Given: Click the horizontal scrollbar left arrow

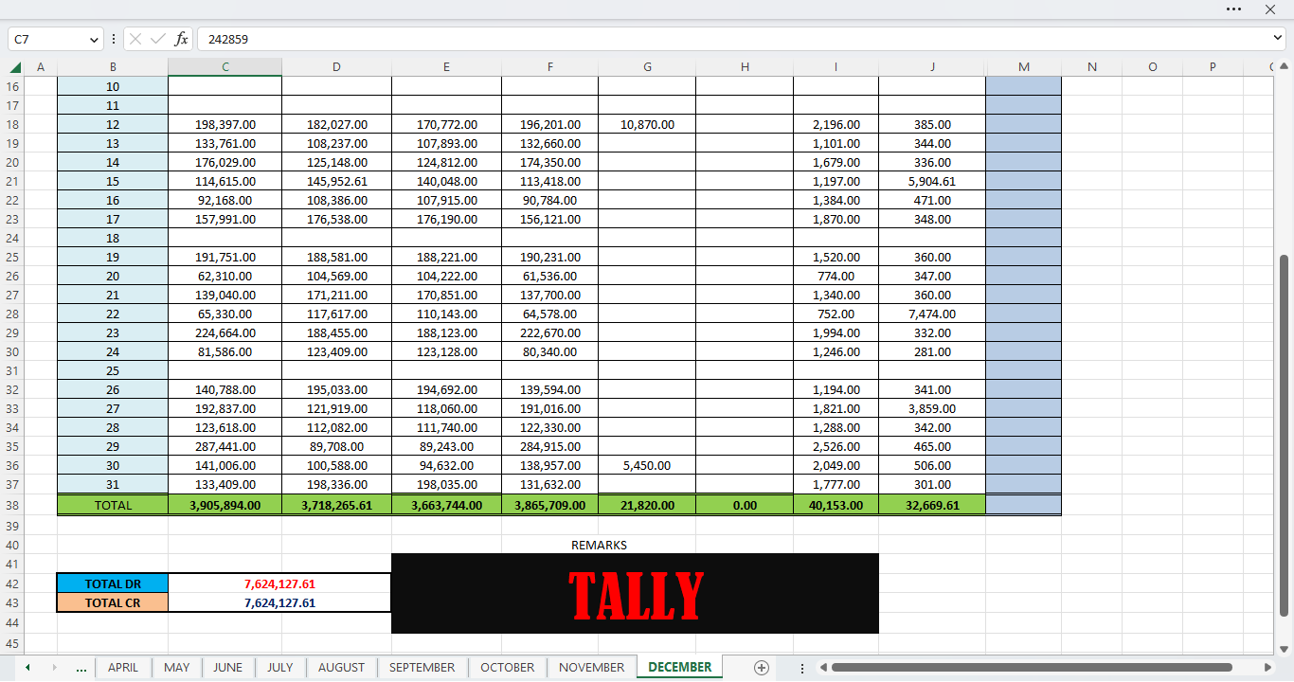Looking at the screenshot, I should [x=823, y=668].
